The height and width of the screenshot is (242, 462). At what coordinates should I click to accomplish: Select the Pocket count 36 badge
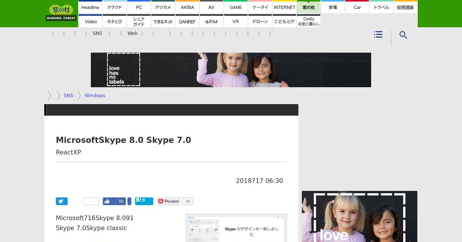(x=187, y=201)
